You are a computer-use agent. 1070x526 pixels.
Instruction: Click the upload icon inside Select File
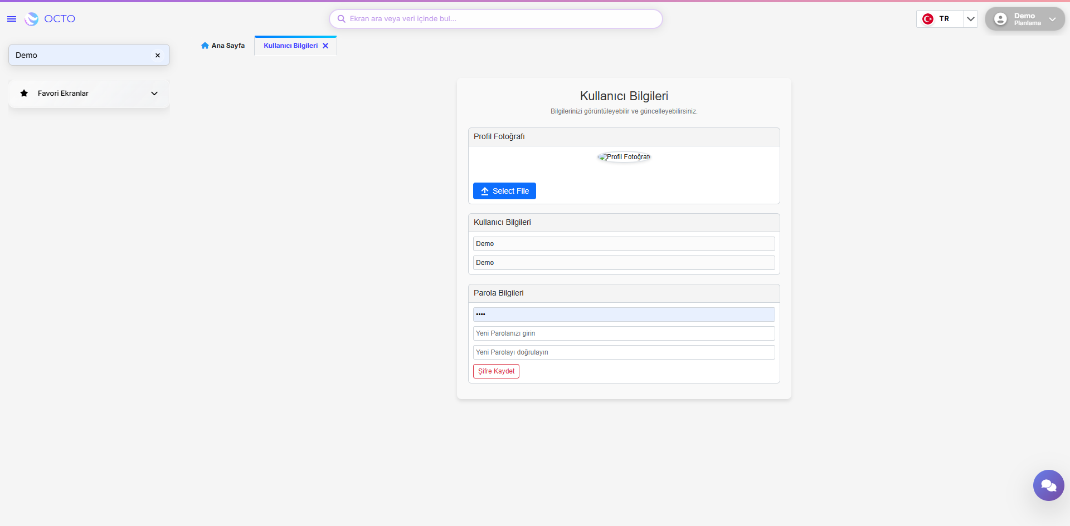point(485,191)
